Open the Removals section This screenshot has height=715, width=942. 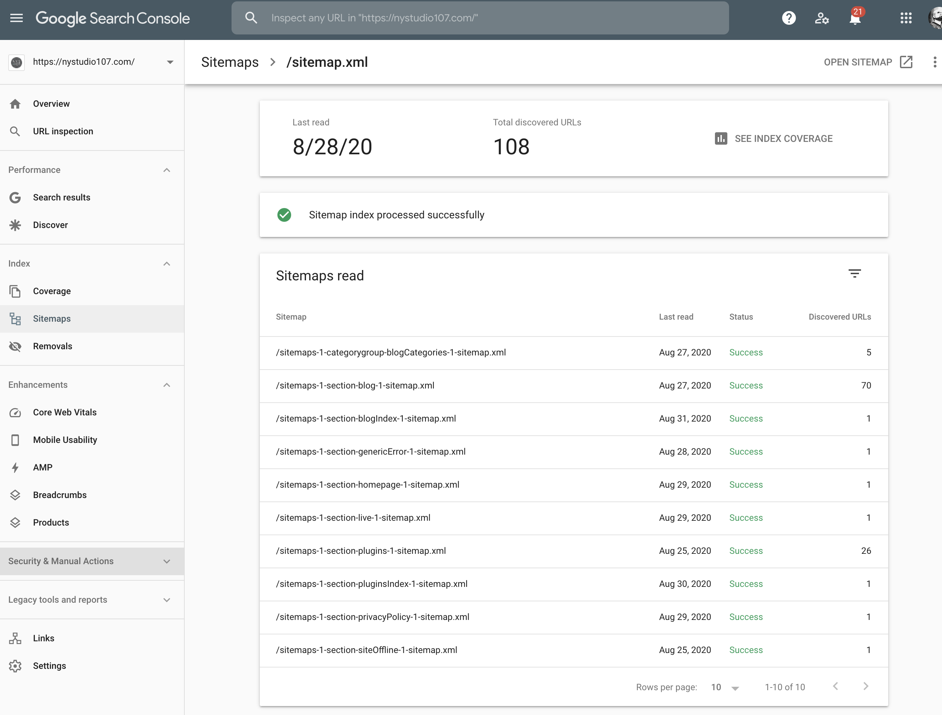[53, 346]
